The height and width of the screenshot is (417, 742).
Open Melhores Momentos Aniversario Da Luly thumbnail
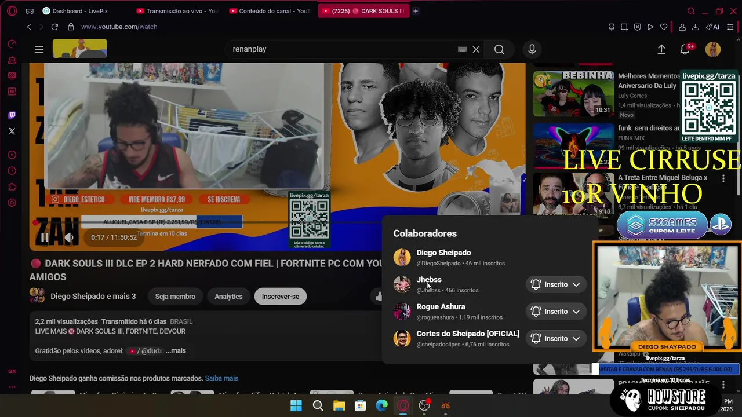[x=573, y=93]
